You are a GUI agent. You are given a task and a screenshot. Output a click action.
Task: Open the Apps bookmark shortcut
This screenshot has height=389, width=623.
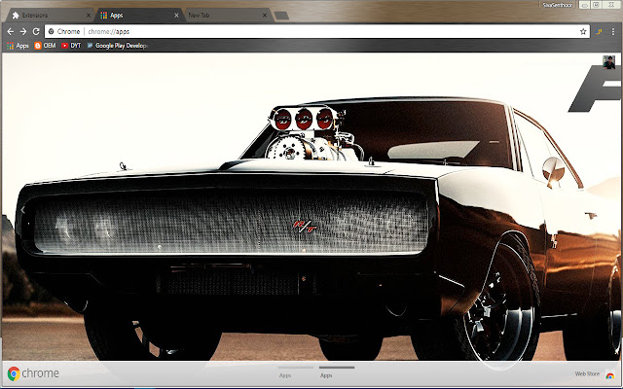18,46
